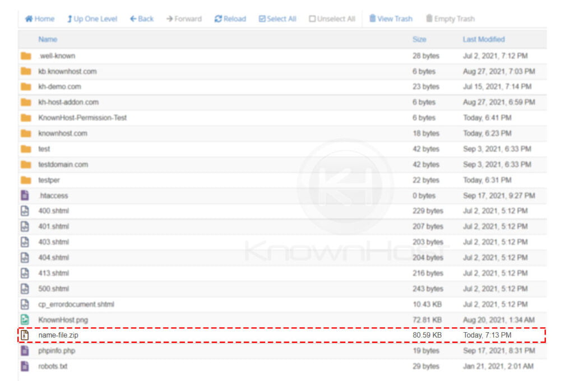Screen dimensions: 574x391
Task: Select the cp_errordocument.shtml file name
Action: point(76,304)
